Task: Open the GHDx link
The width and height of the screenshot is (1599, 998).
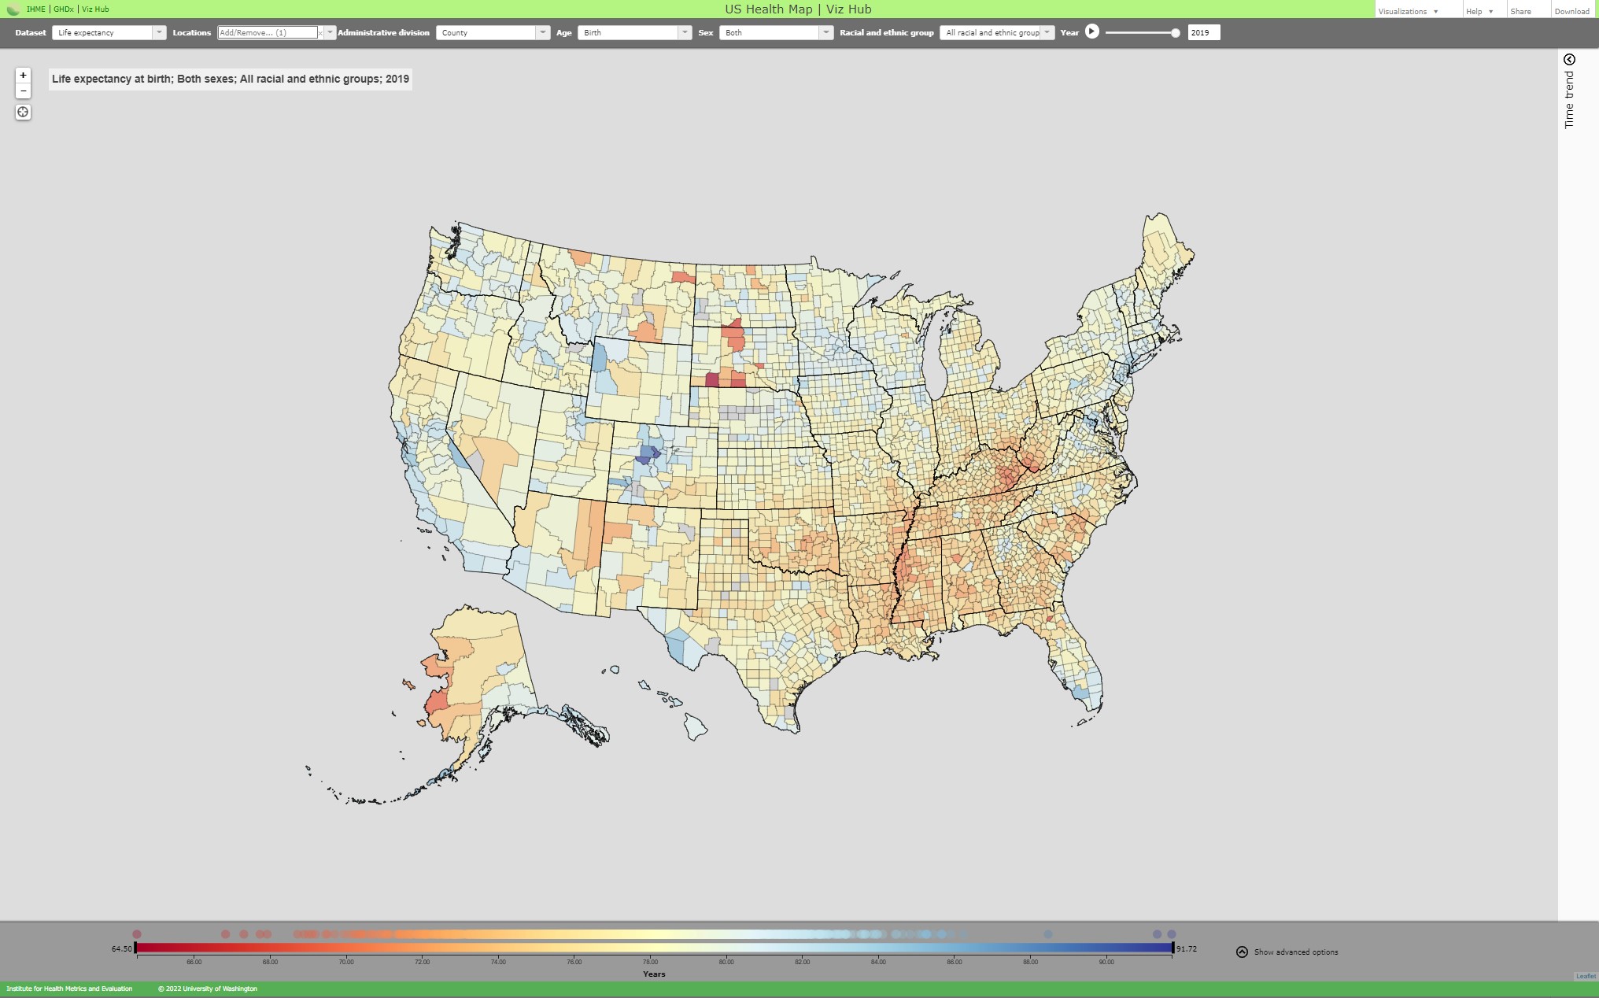Action: (64, 9)
